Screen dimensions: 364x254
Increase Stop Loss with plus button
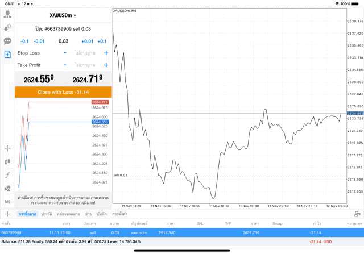tap(106, 53)
